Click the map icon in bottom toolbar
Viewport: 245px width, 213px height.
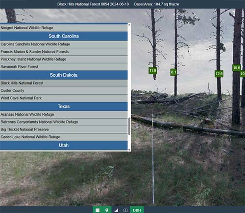pyautogui.click(x=98, y=210)
